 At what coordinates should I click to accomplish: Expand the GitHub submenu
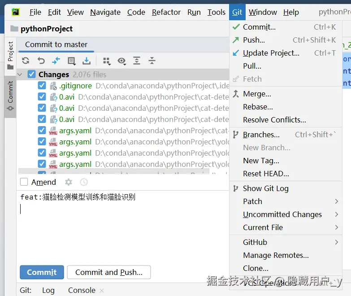pos(286,242)
